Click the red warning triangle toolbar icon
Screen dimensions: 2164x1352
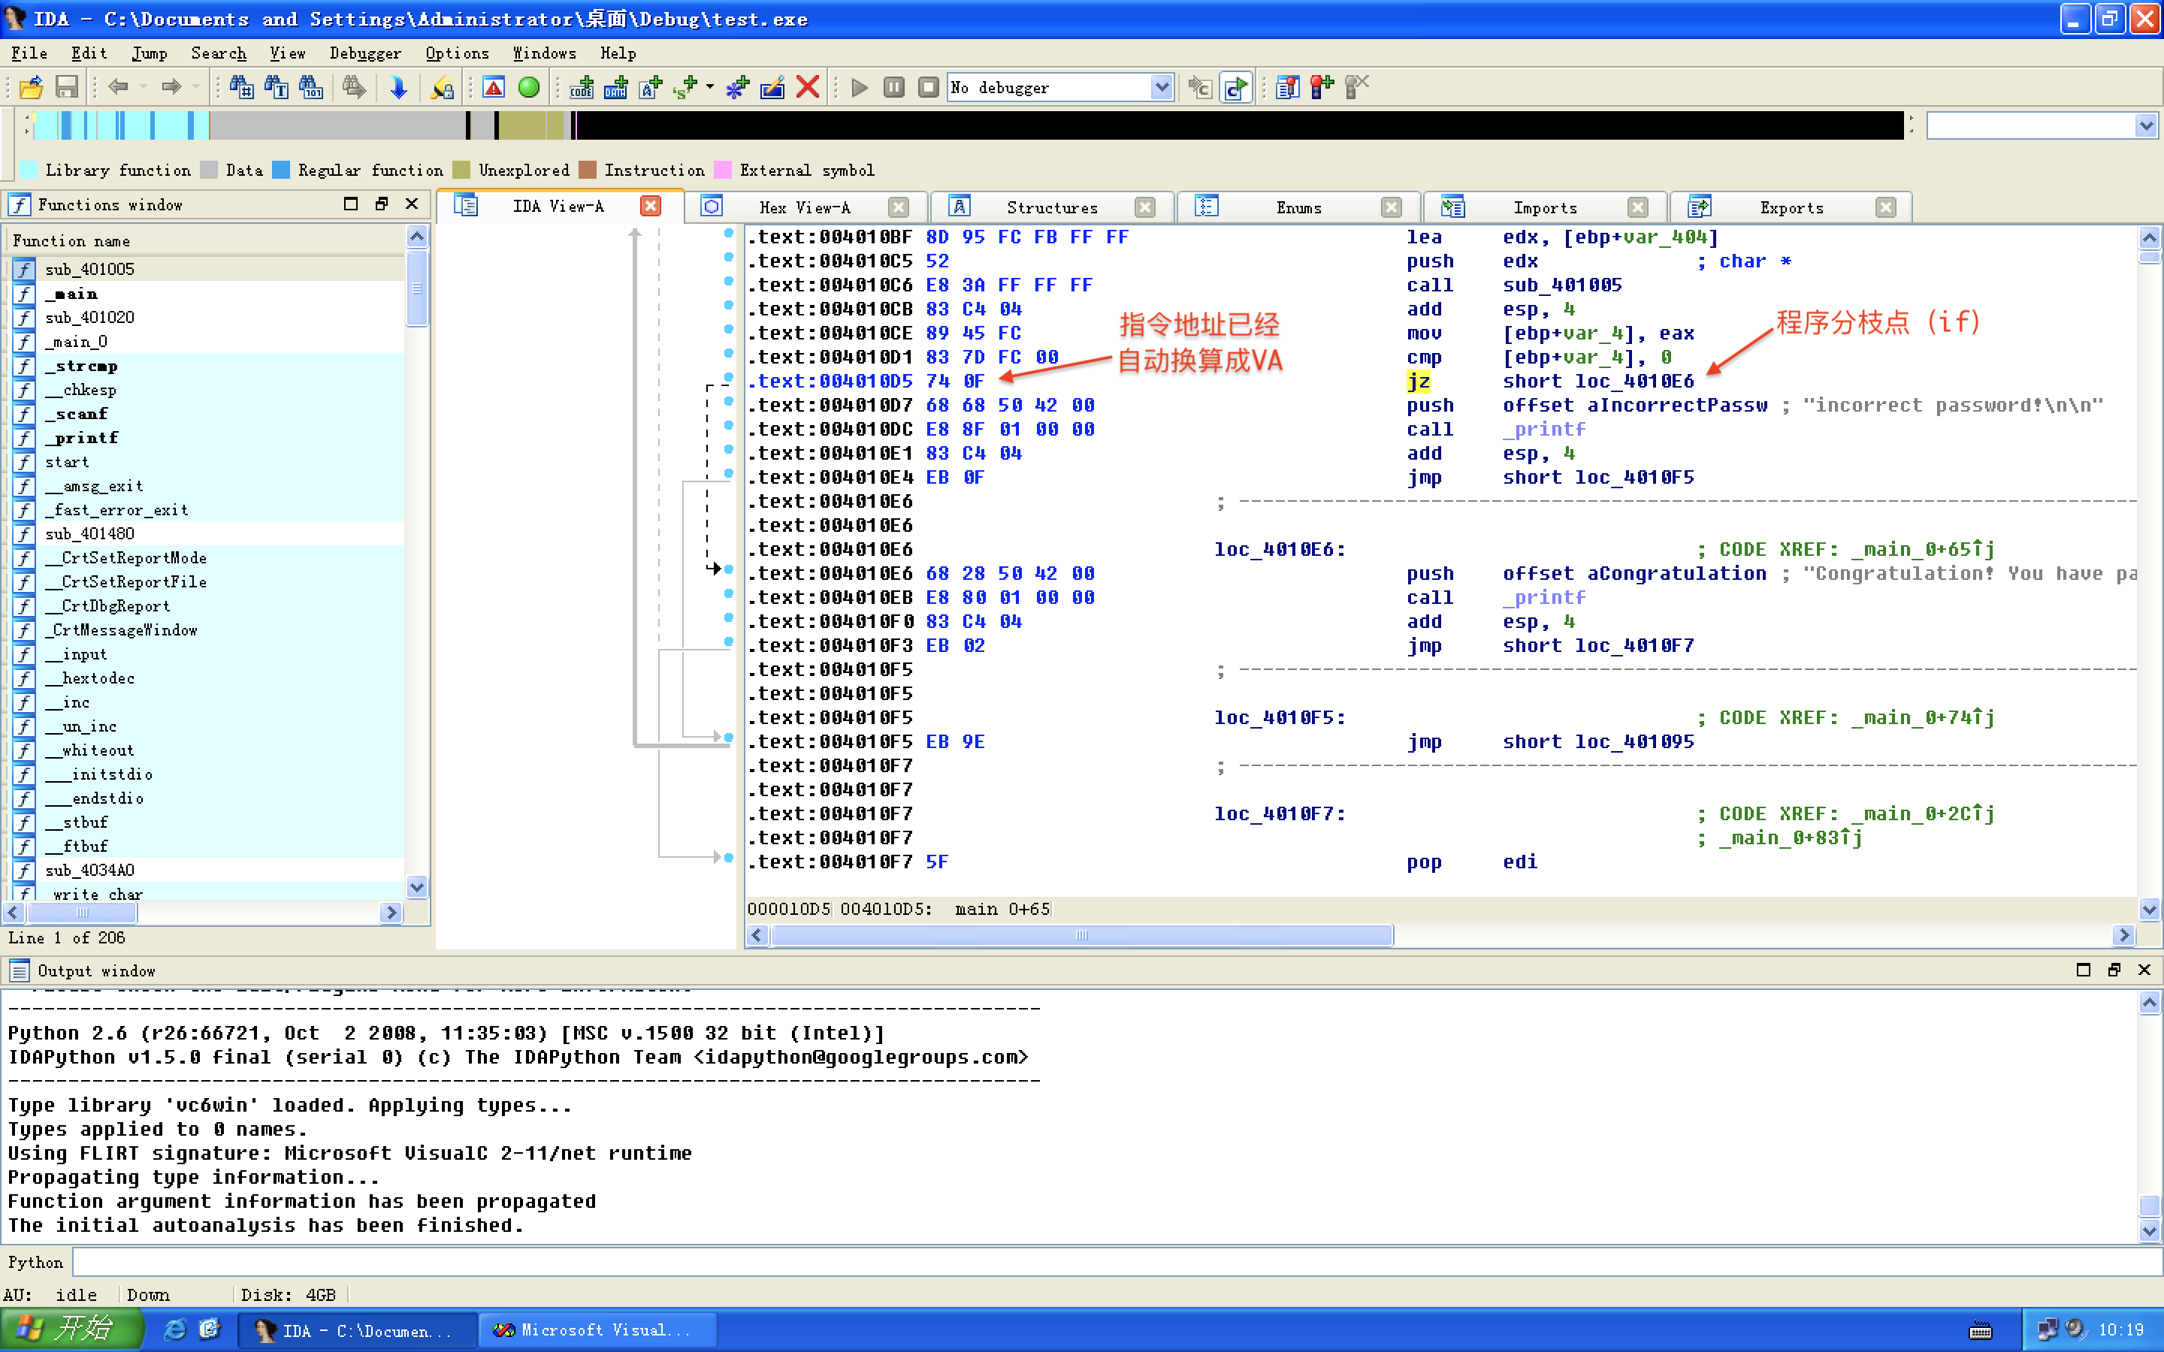tap(494, 86)
